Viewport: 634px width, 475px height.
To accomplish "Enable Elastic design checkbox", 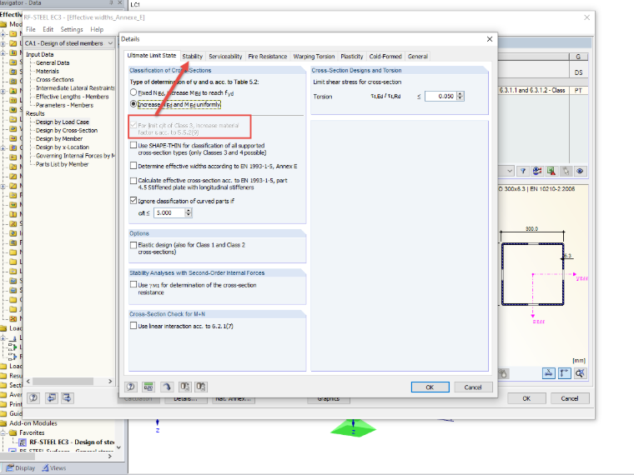I will click(133, 245).
